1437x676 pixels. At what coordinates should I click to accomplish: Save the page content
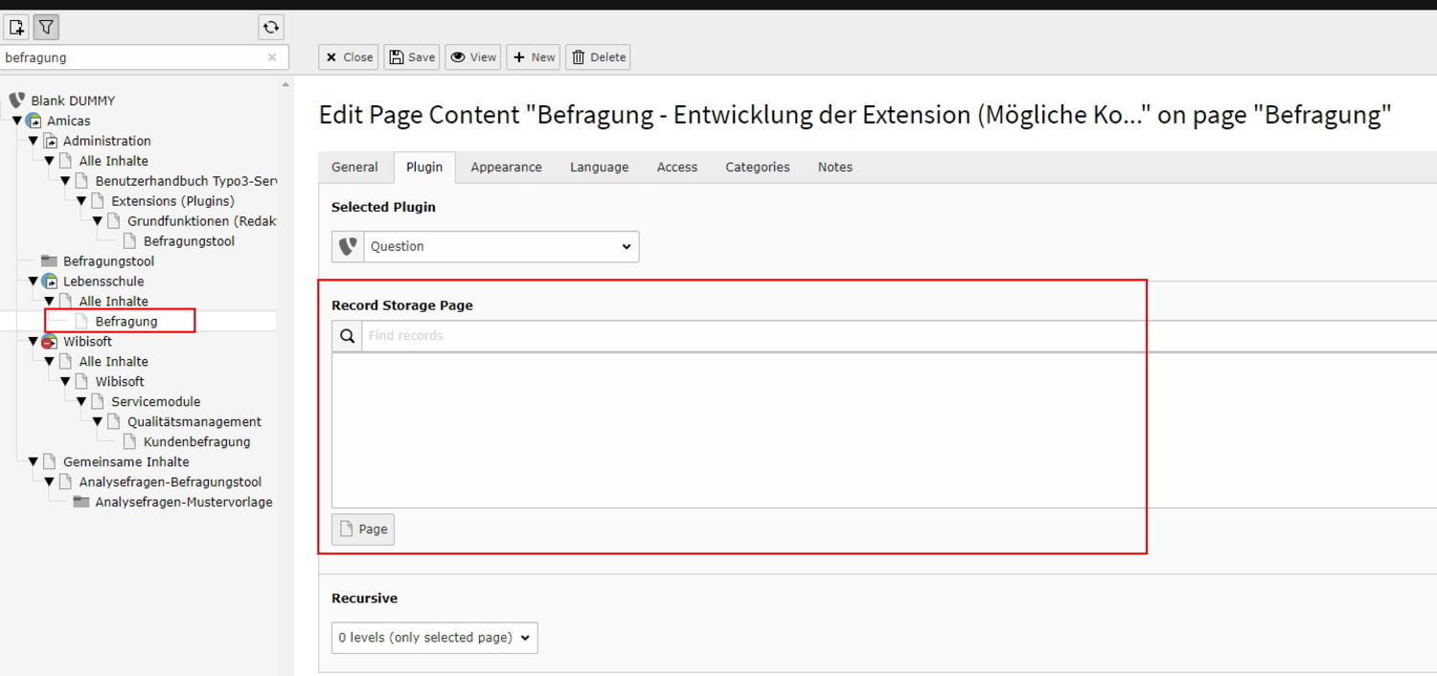point(412,57)
